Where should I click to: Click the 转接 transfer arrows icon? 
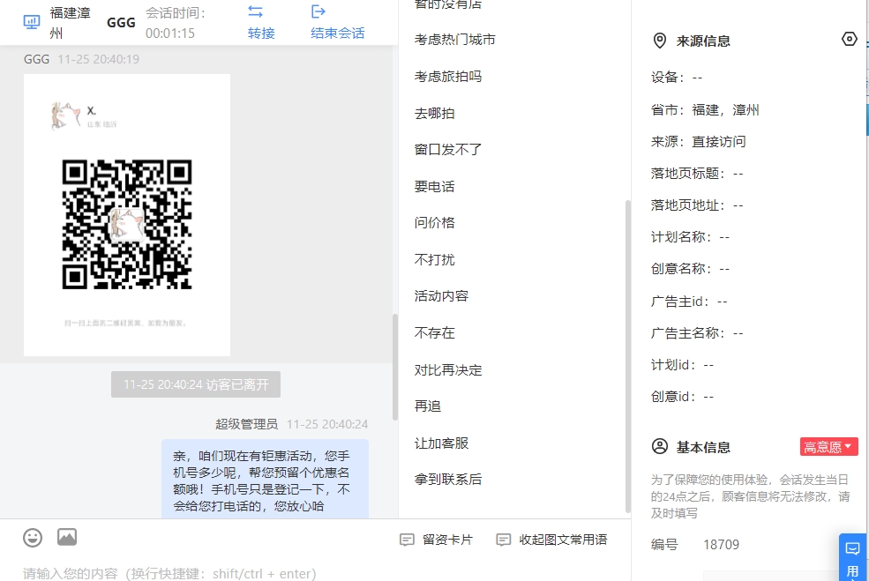click(x=256, y=11)
